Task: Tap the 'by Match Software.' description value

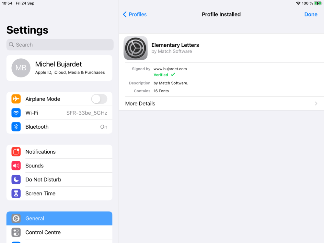Action: pyautogui.click(x=171, y=83)
